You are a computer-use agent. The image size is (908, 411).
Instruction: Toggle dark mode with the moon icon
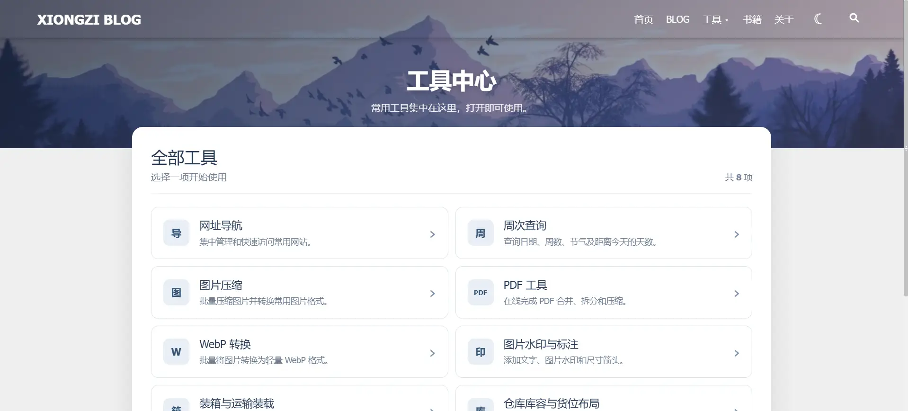tap(818, 19)
